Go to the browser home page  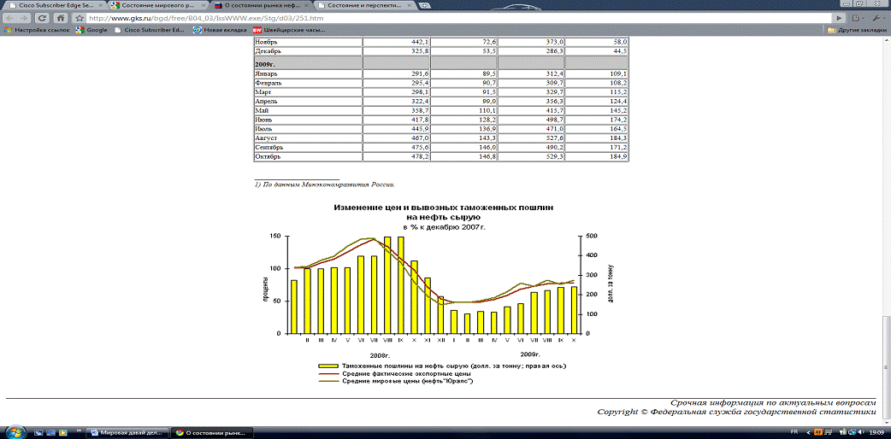pos(62,17)
